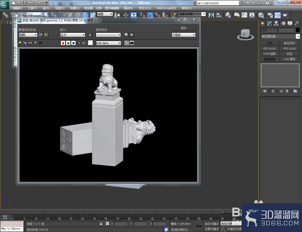Click the Auto Region Selected icon
The height and width of the screenshot is (232, 302).
pyautogui.click(x=46, y=35)
